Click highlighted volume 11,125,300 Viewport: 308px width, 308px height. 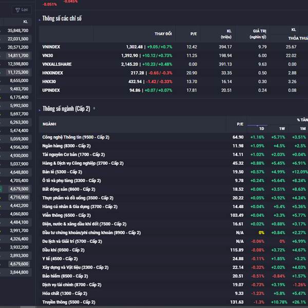coord(18,72)
